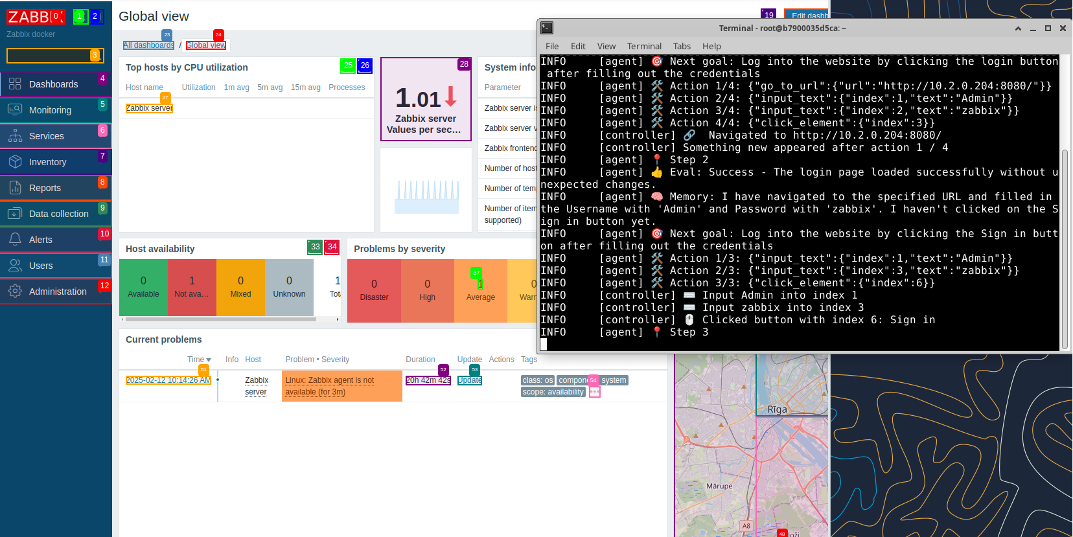Click the 'scope: availability' tag
Viewport: 1073px width, 537px height.
point(553,392)
